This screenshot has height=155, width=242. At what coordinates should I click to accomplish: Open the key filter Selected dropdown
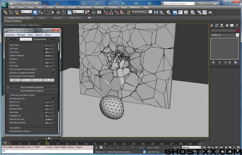point(191,147)
